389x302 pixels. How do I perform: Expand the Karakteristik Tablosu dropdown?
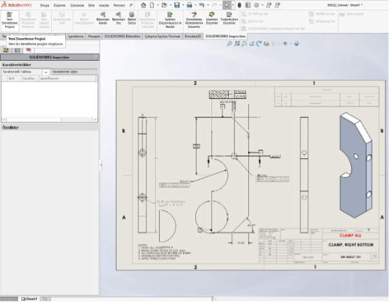click(46, 72)
